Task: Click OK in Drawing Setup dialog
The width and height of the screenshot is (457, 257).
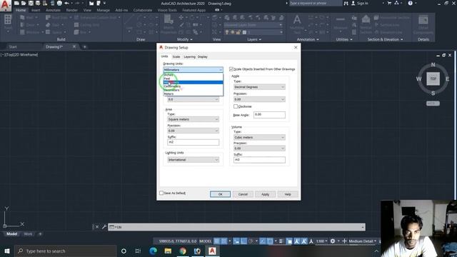Action: [x=220, y=194]
